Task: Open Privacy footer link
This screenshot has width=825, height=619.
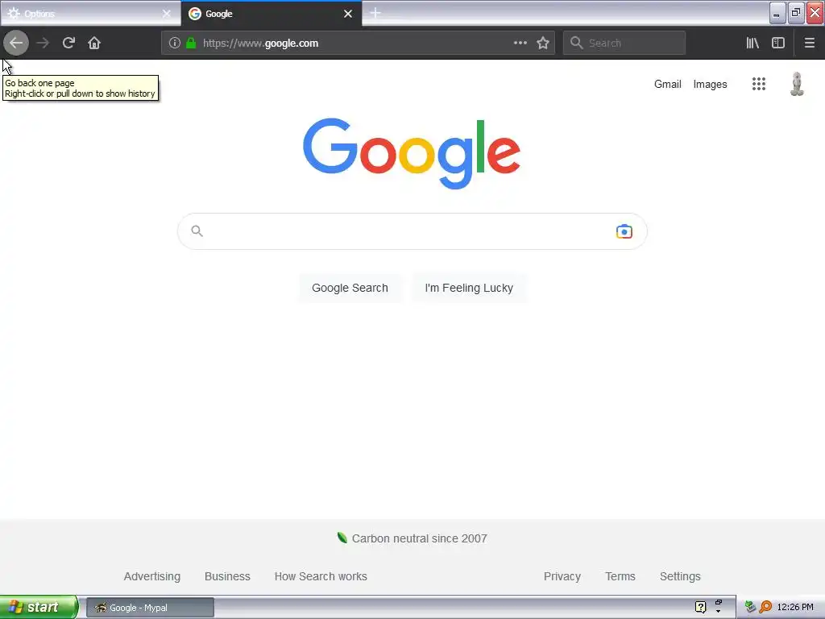Action: click(562, 576)
